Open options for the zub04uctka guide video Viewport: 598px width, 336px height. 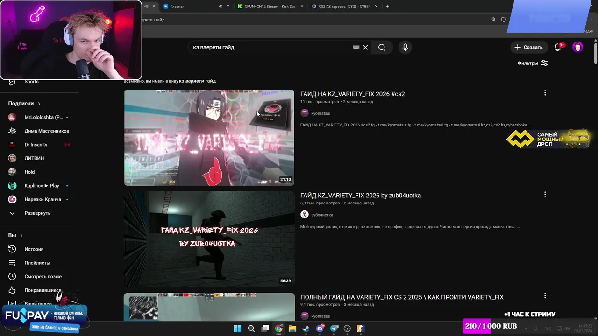pyautogui.click(x=545, y=194)
